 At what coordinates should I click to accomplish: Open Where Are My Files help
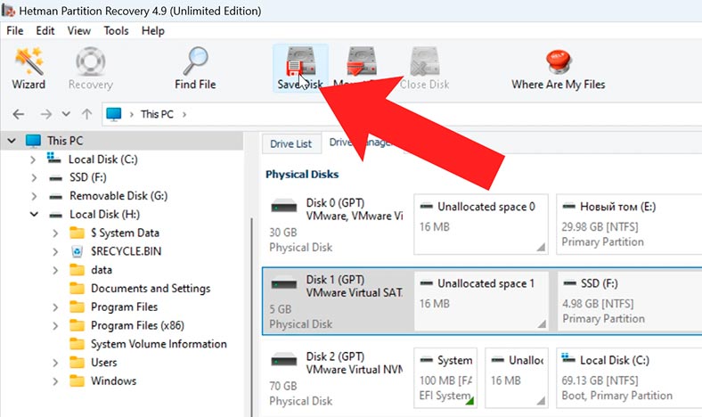click(559, 68)
